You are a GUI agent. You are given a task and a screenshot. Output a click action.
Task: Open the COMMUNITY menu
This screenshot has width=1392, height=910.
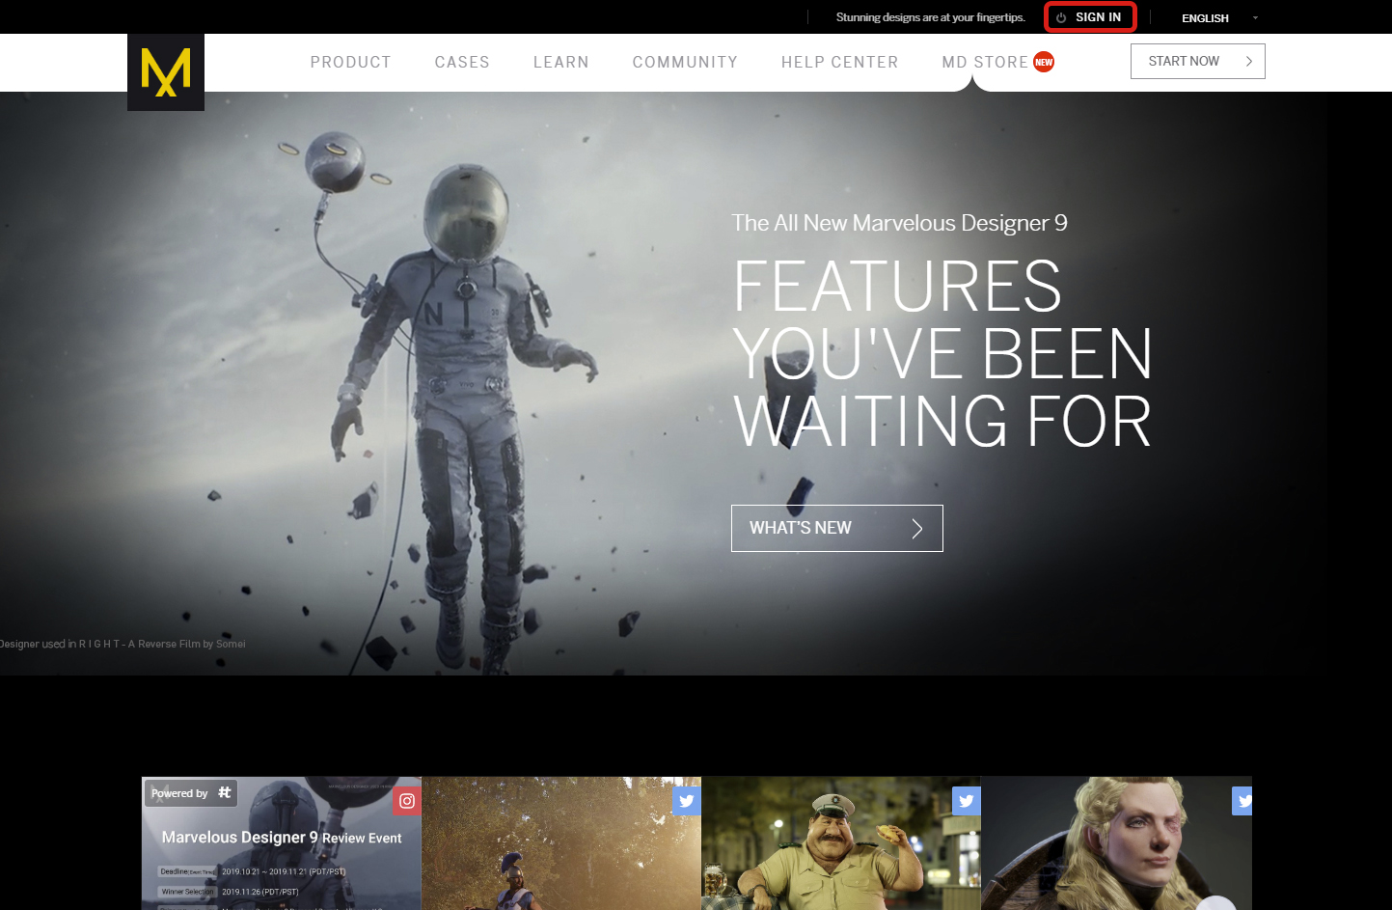point(685,62)
